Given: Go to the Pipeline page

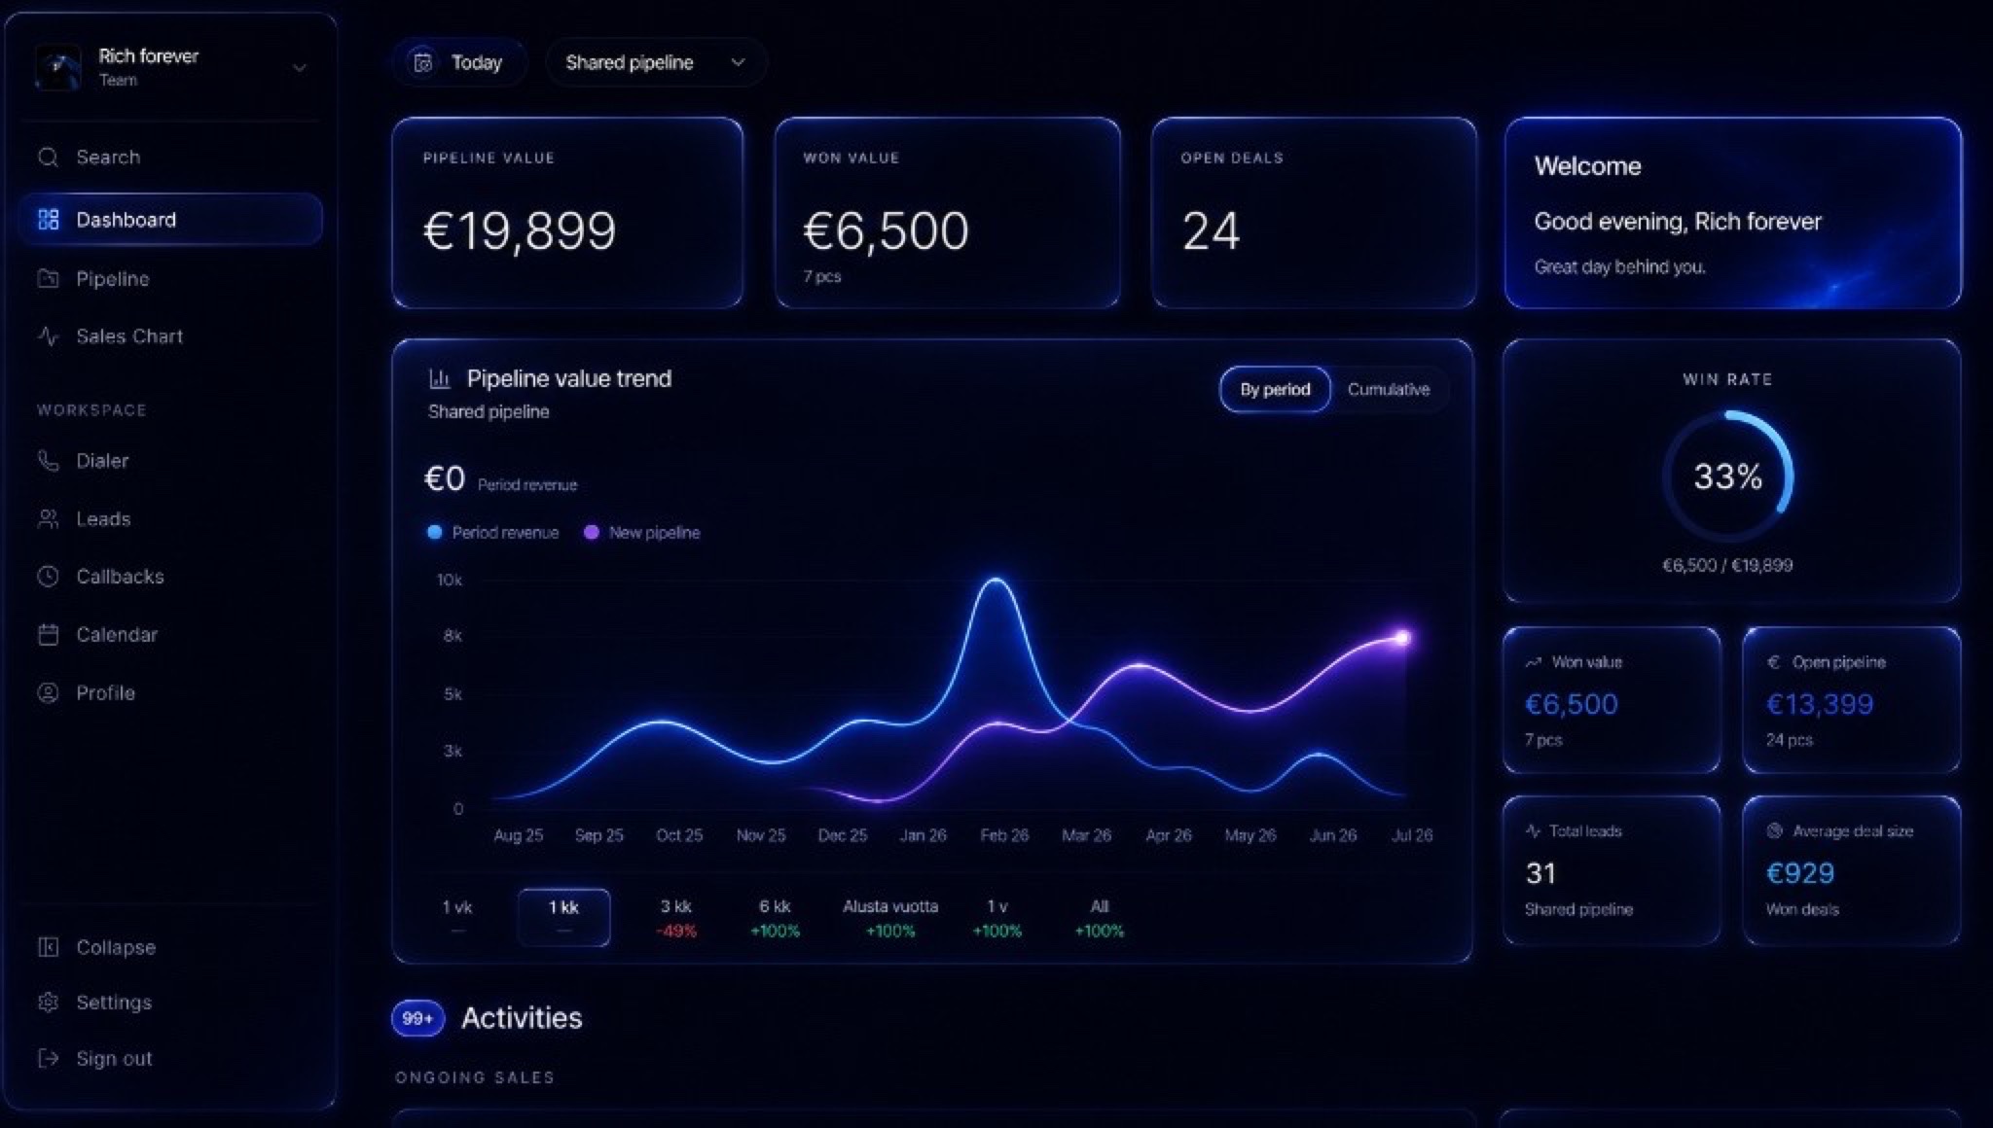Looking at the screenshot, I should tap(170, 278).
